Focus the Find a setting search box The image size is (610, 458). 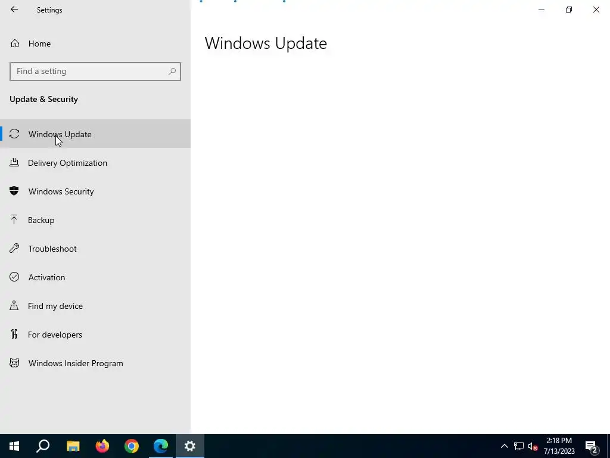[95, 72]
